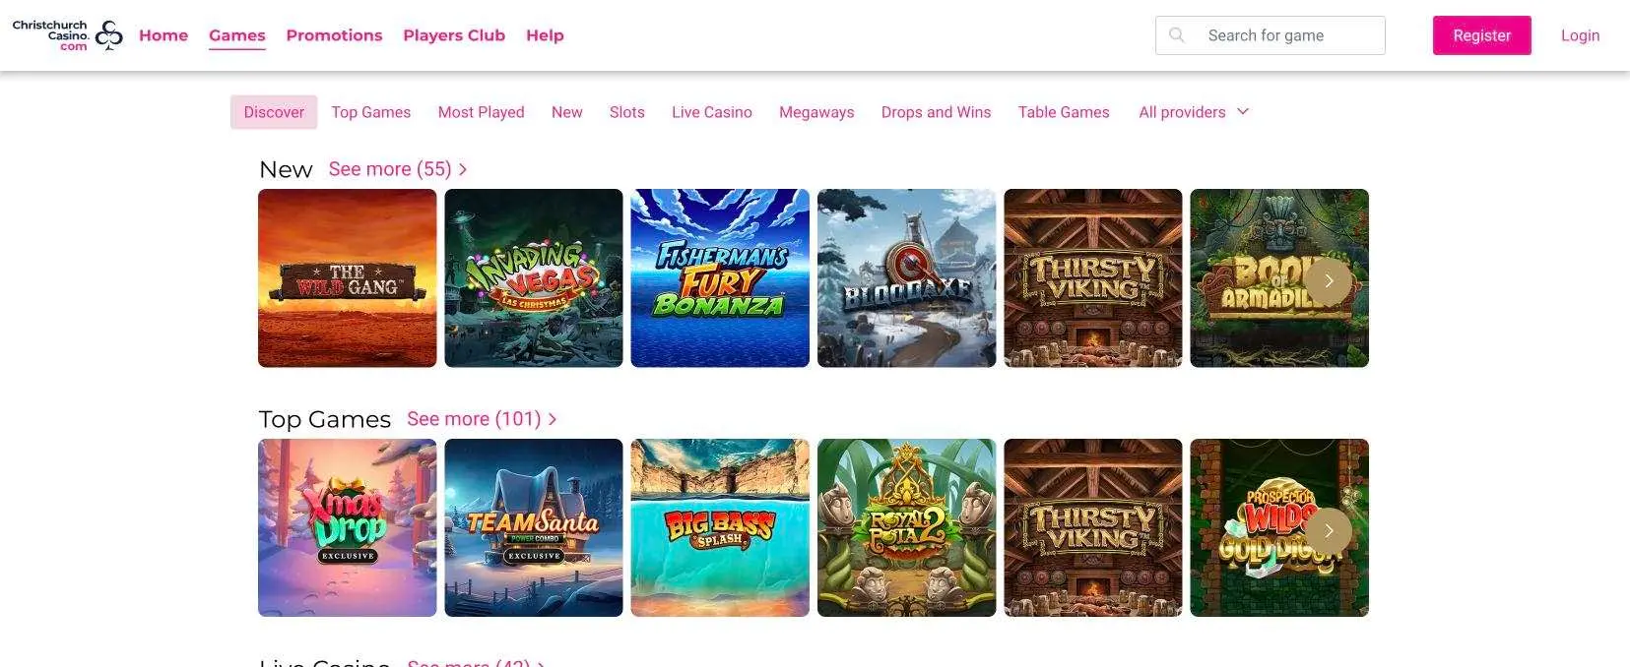The height and width of the screenshot is (667, 1630).
Task: Launch Invading Vegas Las Christmas game
Action: tap(533, 278)
